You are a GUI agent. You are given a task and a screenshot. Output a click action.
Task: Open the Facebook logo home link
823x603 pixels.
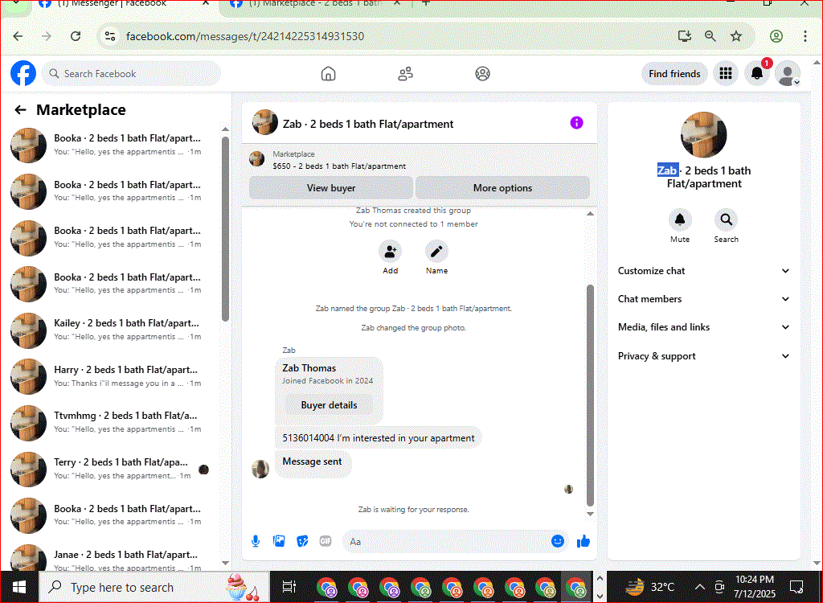click(23, 73)
